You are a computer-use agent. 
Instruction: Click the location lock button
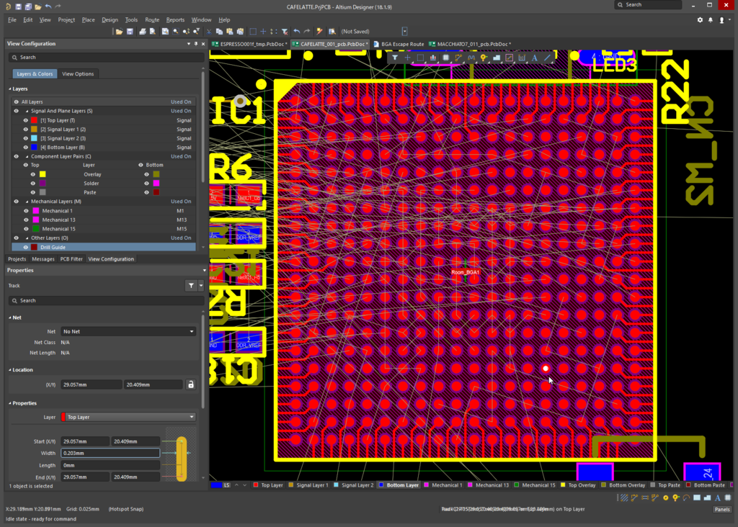point(190,384)
